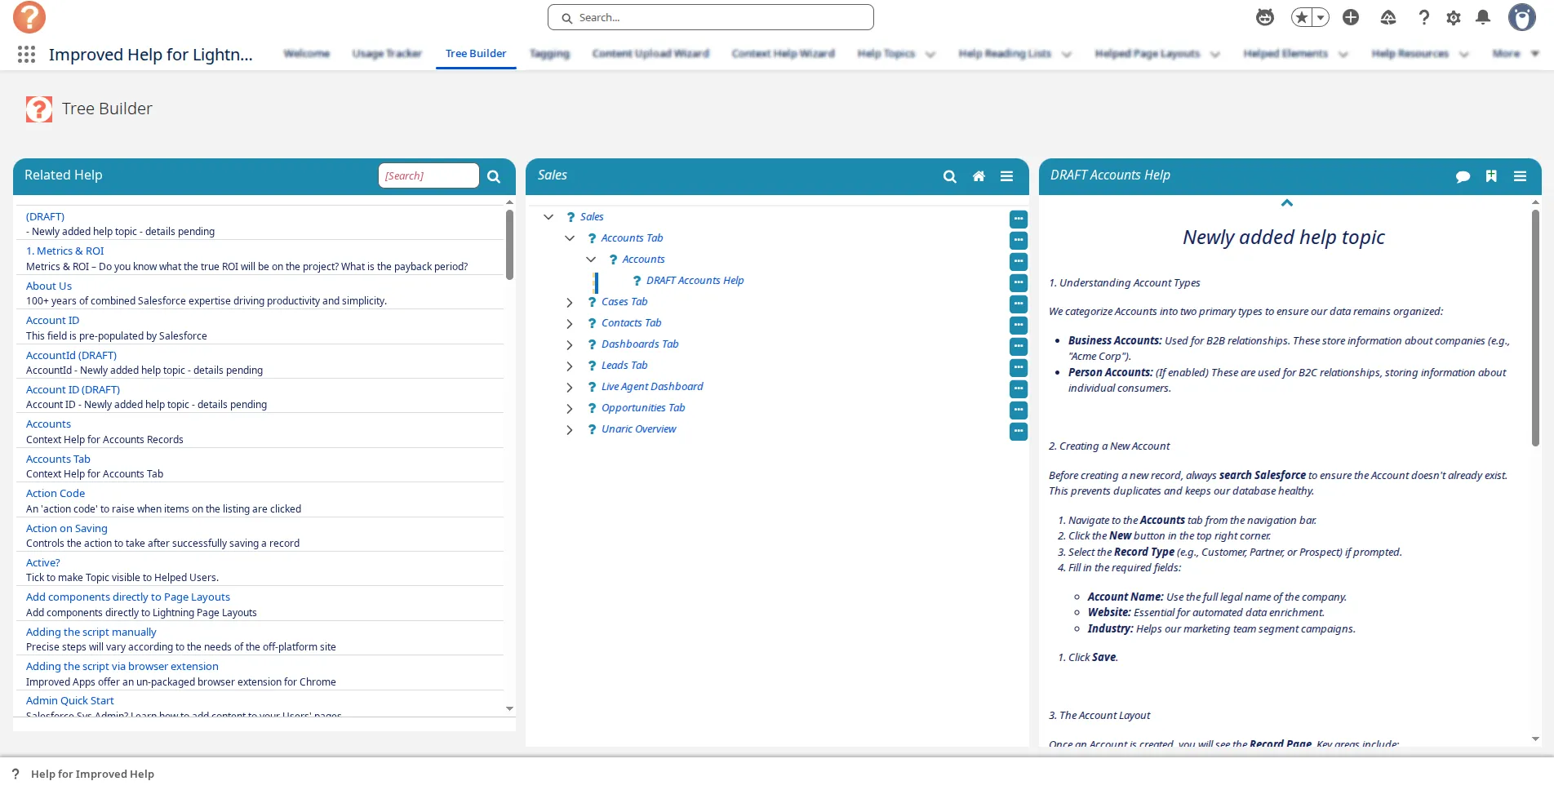The image size is (1554, 790).
Task: Open the favorites list dropdown arrow
Action: tap(1321, 17)
